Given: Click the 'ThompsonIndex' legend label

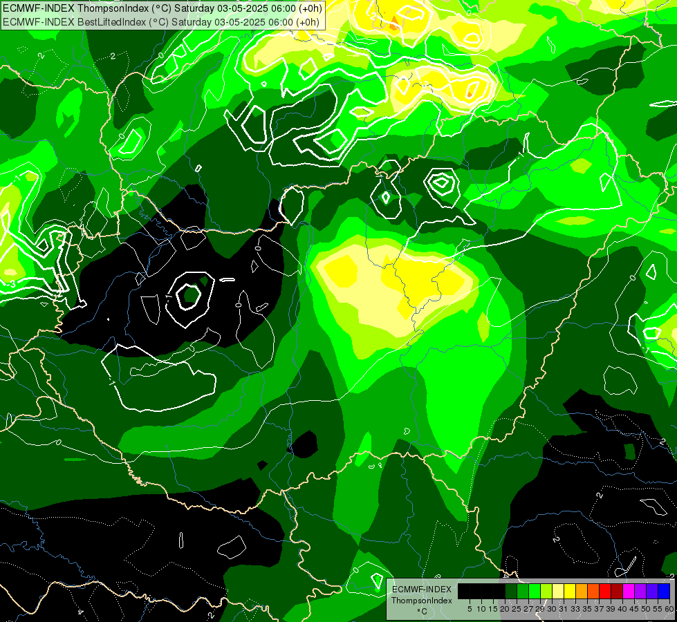Looking at the screenshot, I should click(422, 601).
